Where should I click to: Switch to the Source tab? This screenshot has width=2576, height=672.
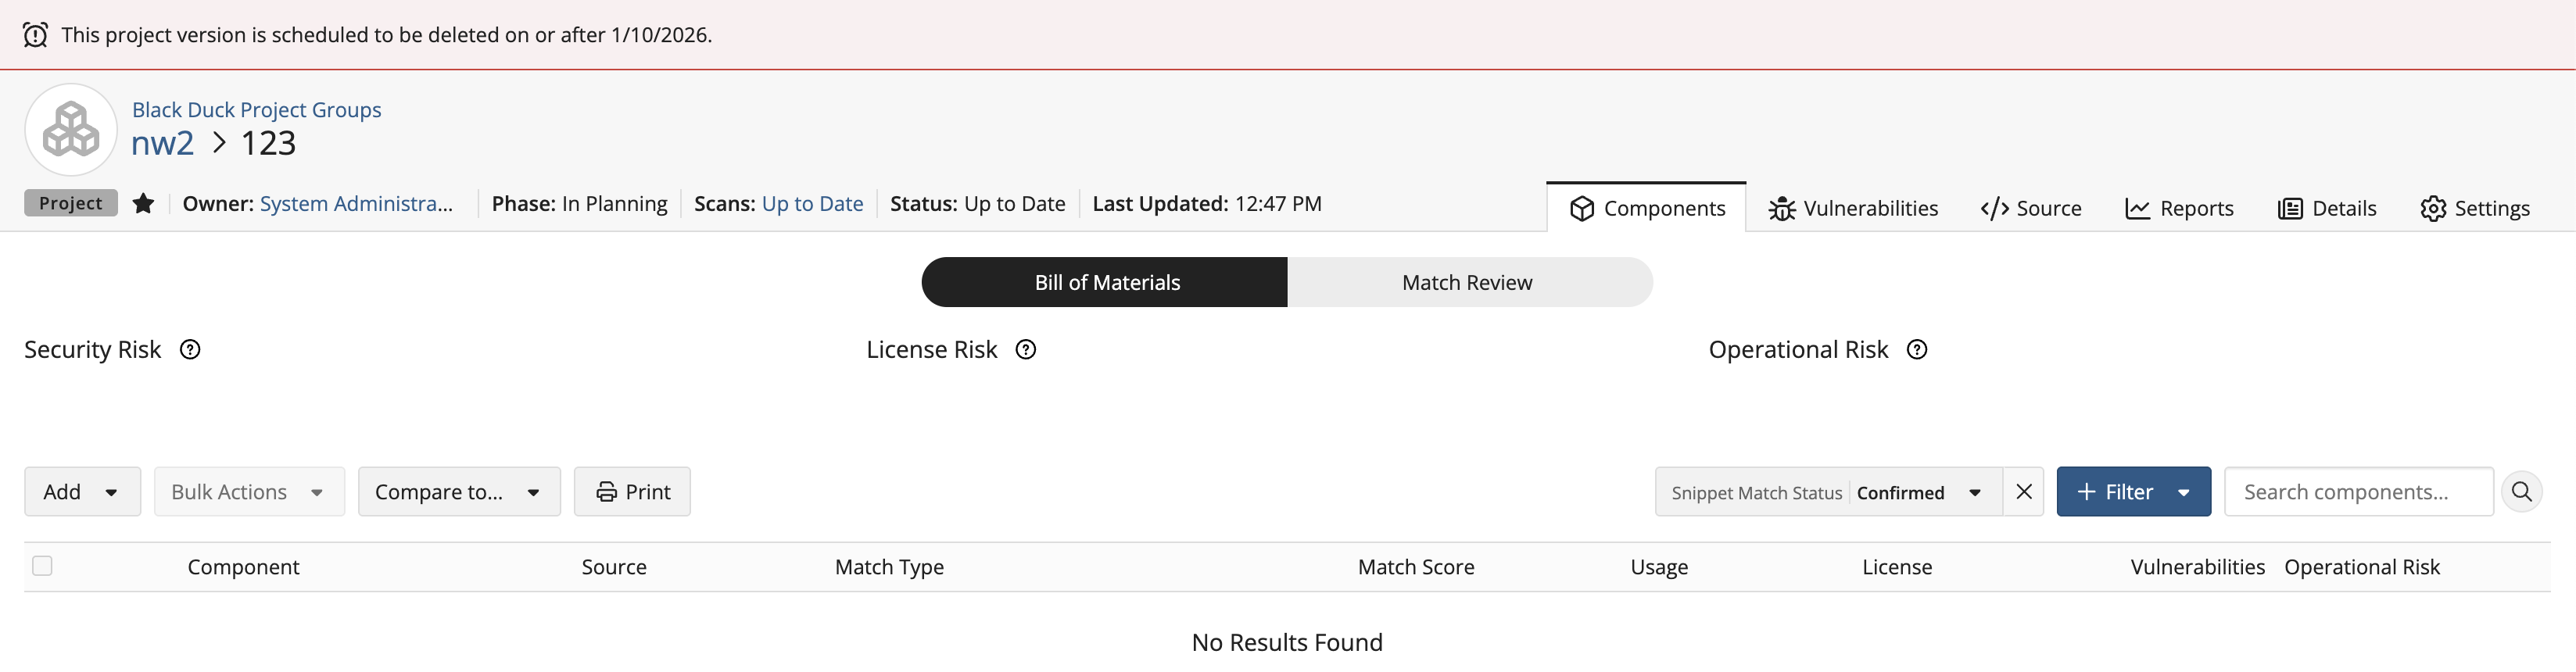2031,208
